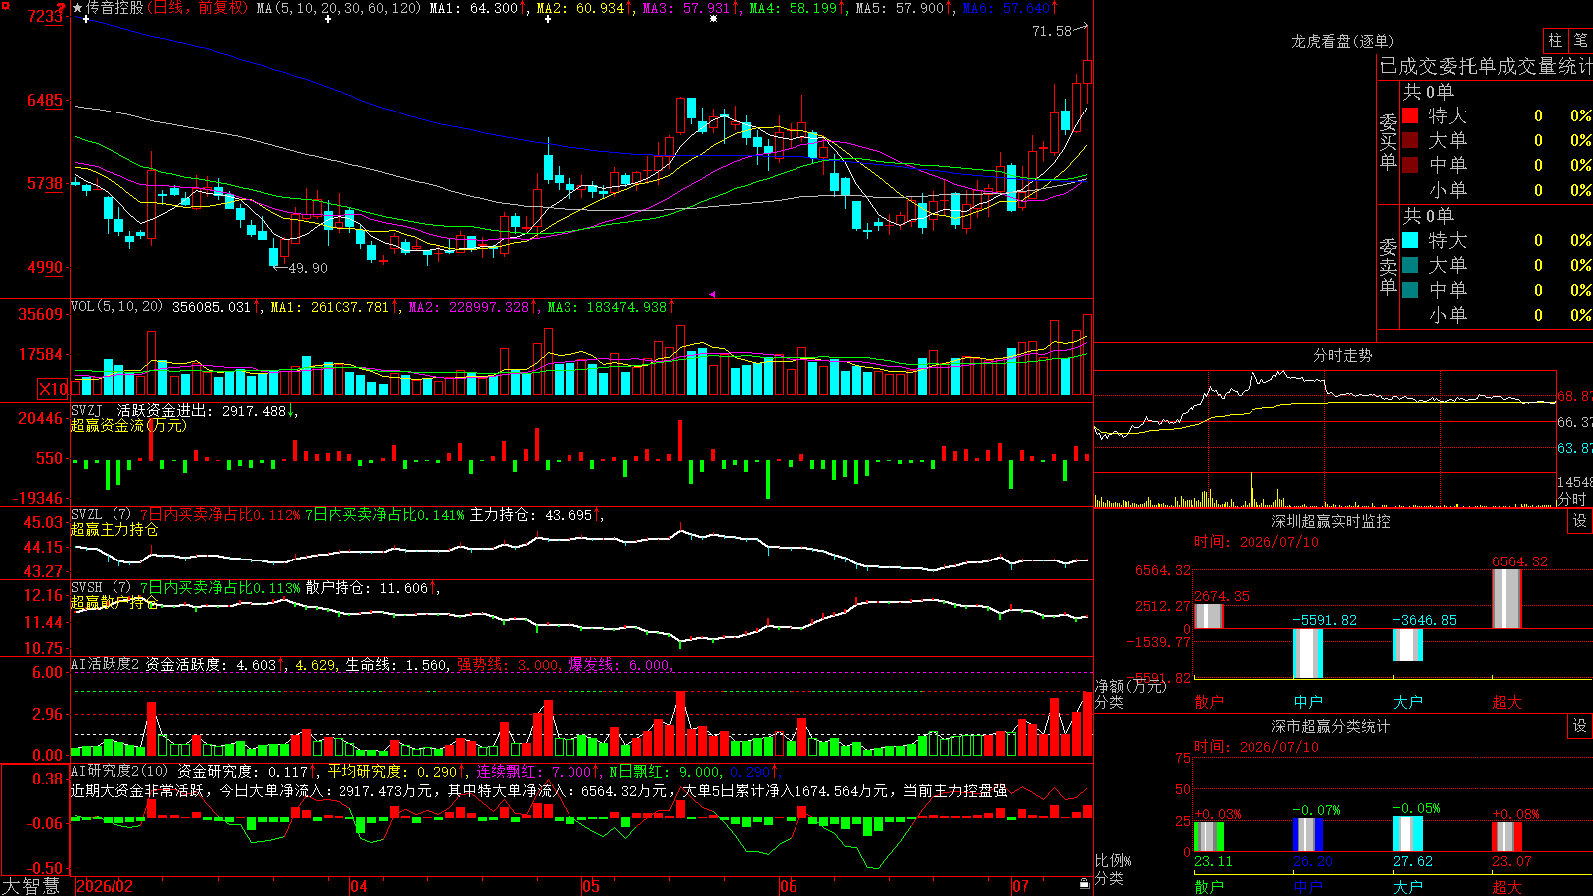
Task: Click the 05 month marker on the timeline
Action: point(590,886)
